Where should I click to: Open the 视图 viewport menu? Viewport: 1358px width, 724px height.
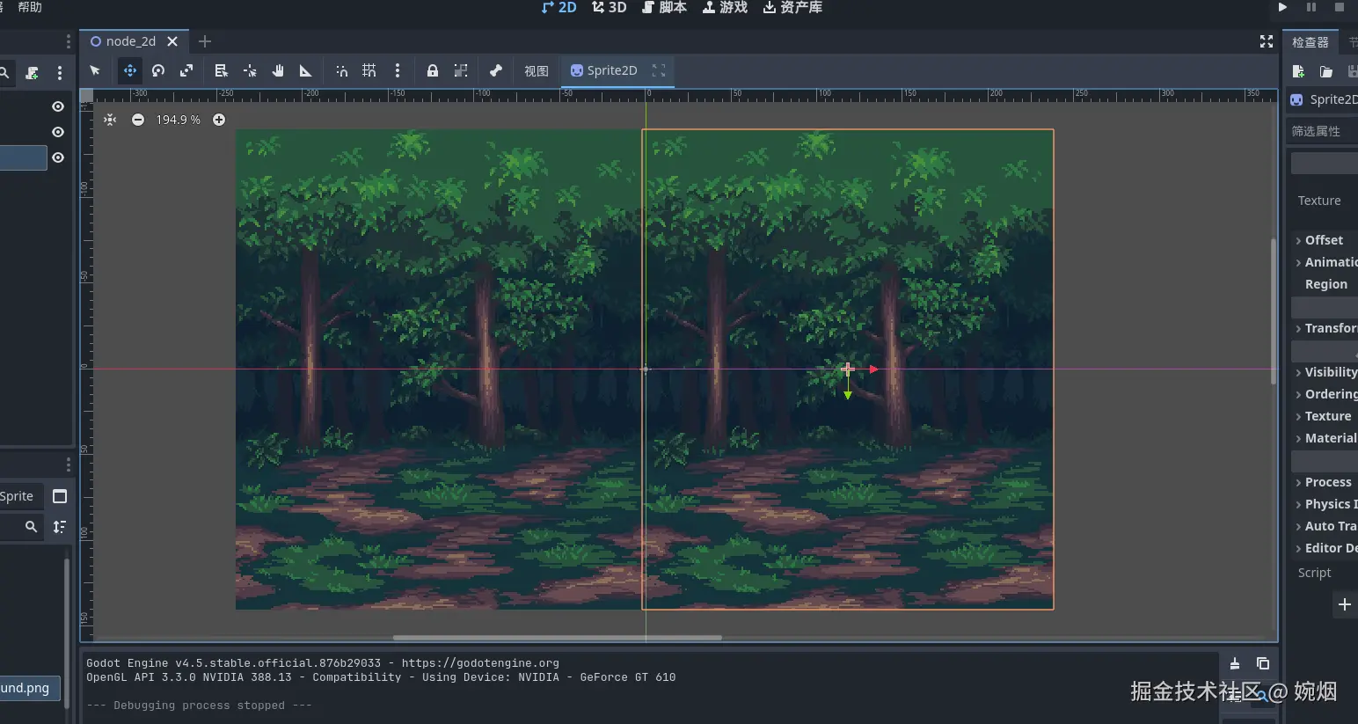point(537,71)
